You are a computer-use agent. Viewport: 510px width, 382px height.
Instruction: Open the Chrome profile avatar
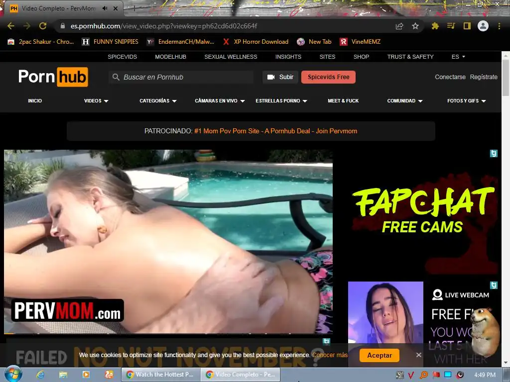483,26
